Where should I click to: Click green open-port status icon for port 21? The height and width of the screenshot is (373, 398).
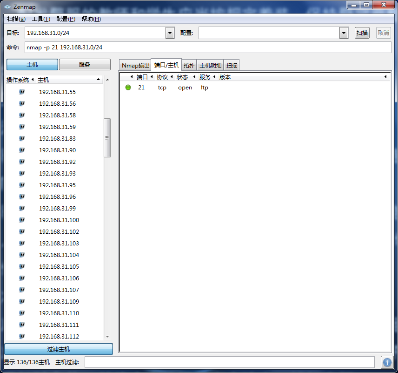pos(128,88)
